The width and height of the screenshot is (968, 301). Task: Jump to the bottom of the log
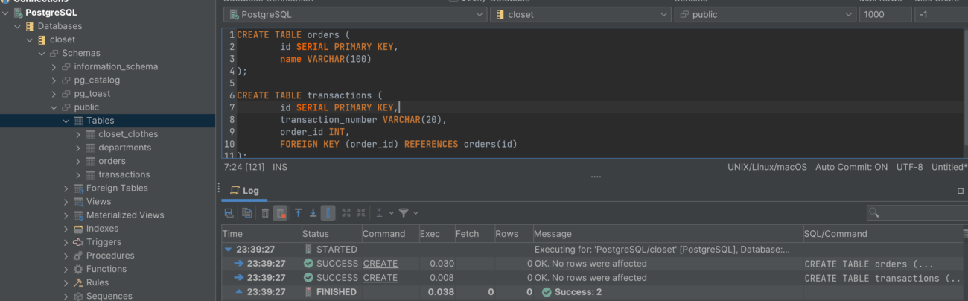pyautogui.click(x=313, y=213)
